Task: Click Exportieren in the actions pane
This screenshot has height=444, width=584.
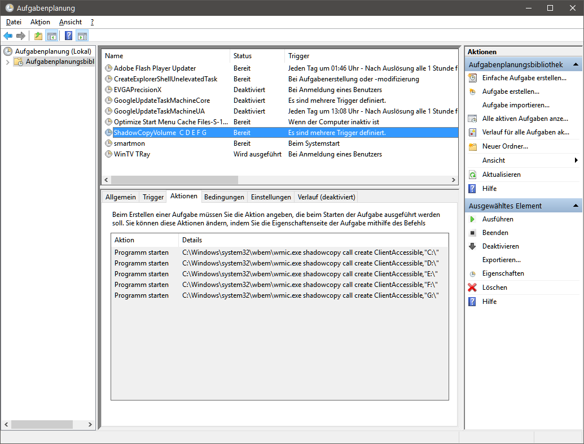Action: click(x=501, y=260)
